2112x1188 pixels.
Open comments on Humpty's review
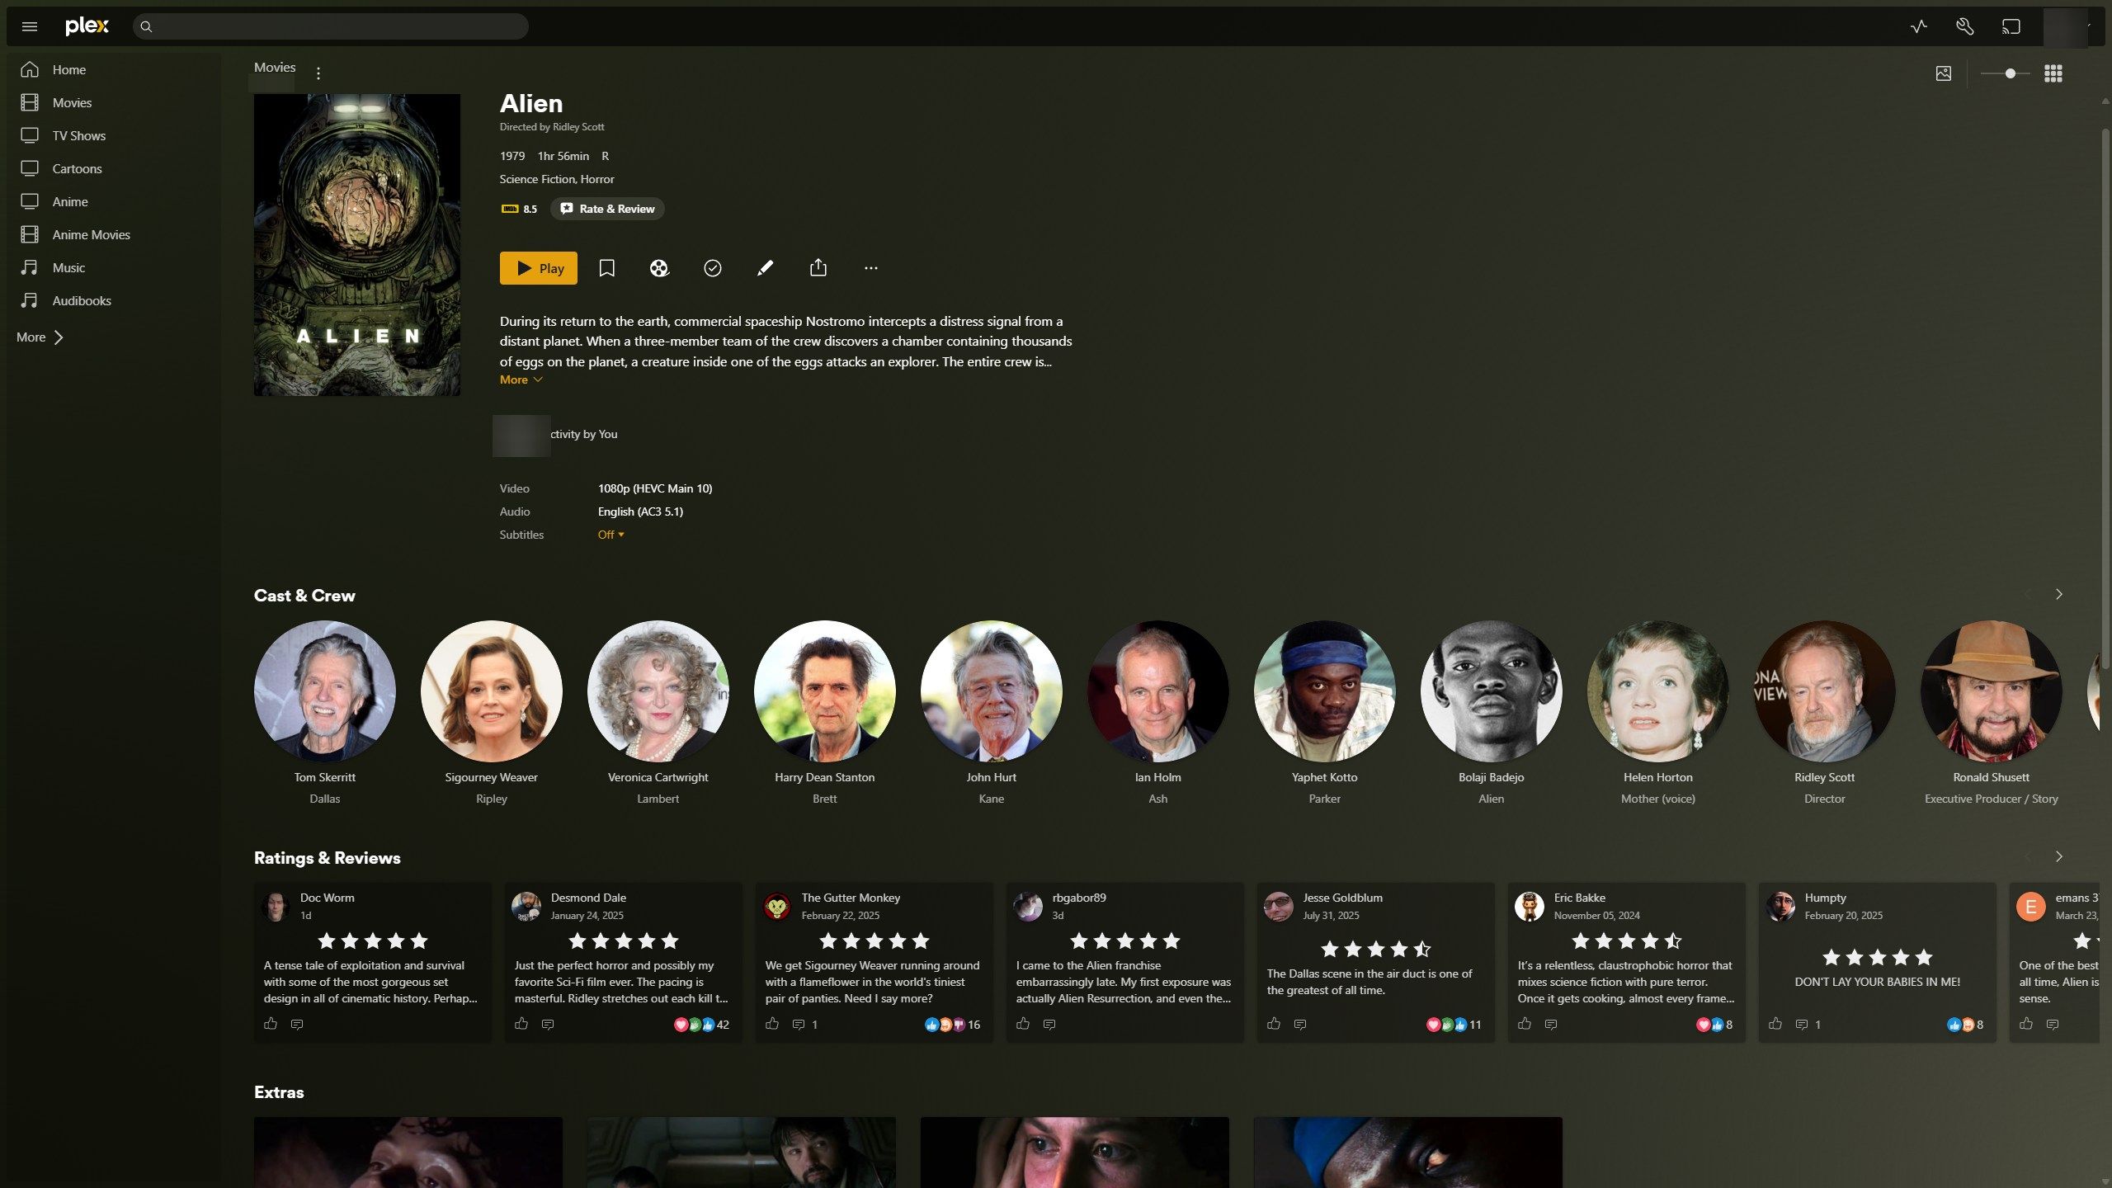[x=1807, y=1025]
